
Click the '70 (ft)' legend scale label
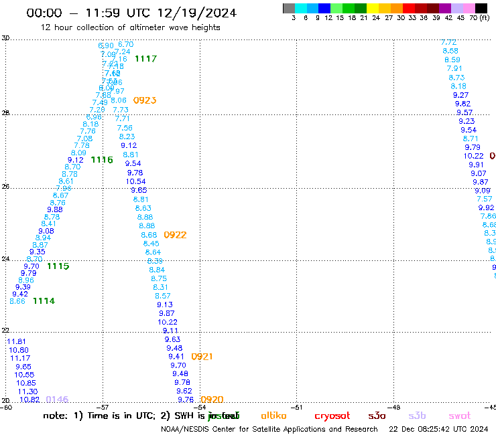[479, 17]
